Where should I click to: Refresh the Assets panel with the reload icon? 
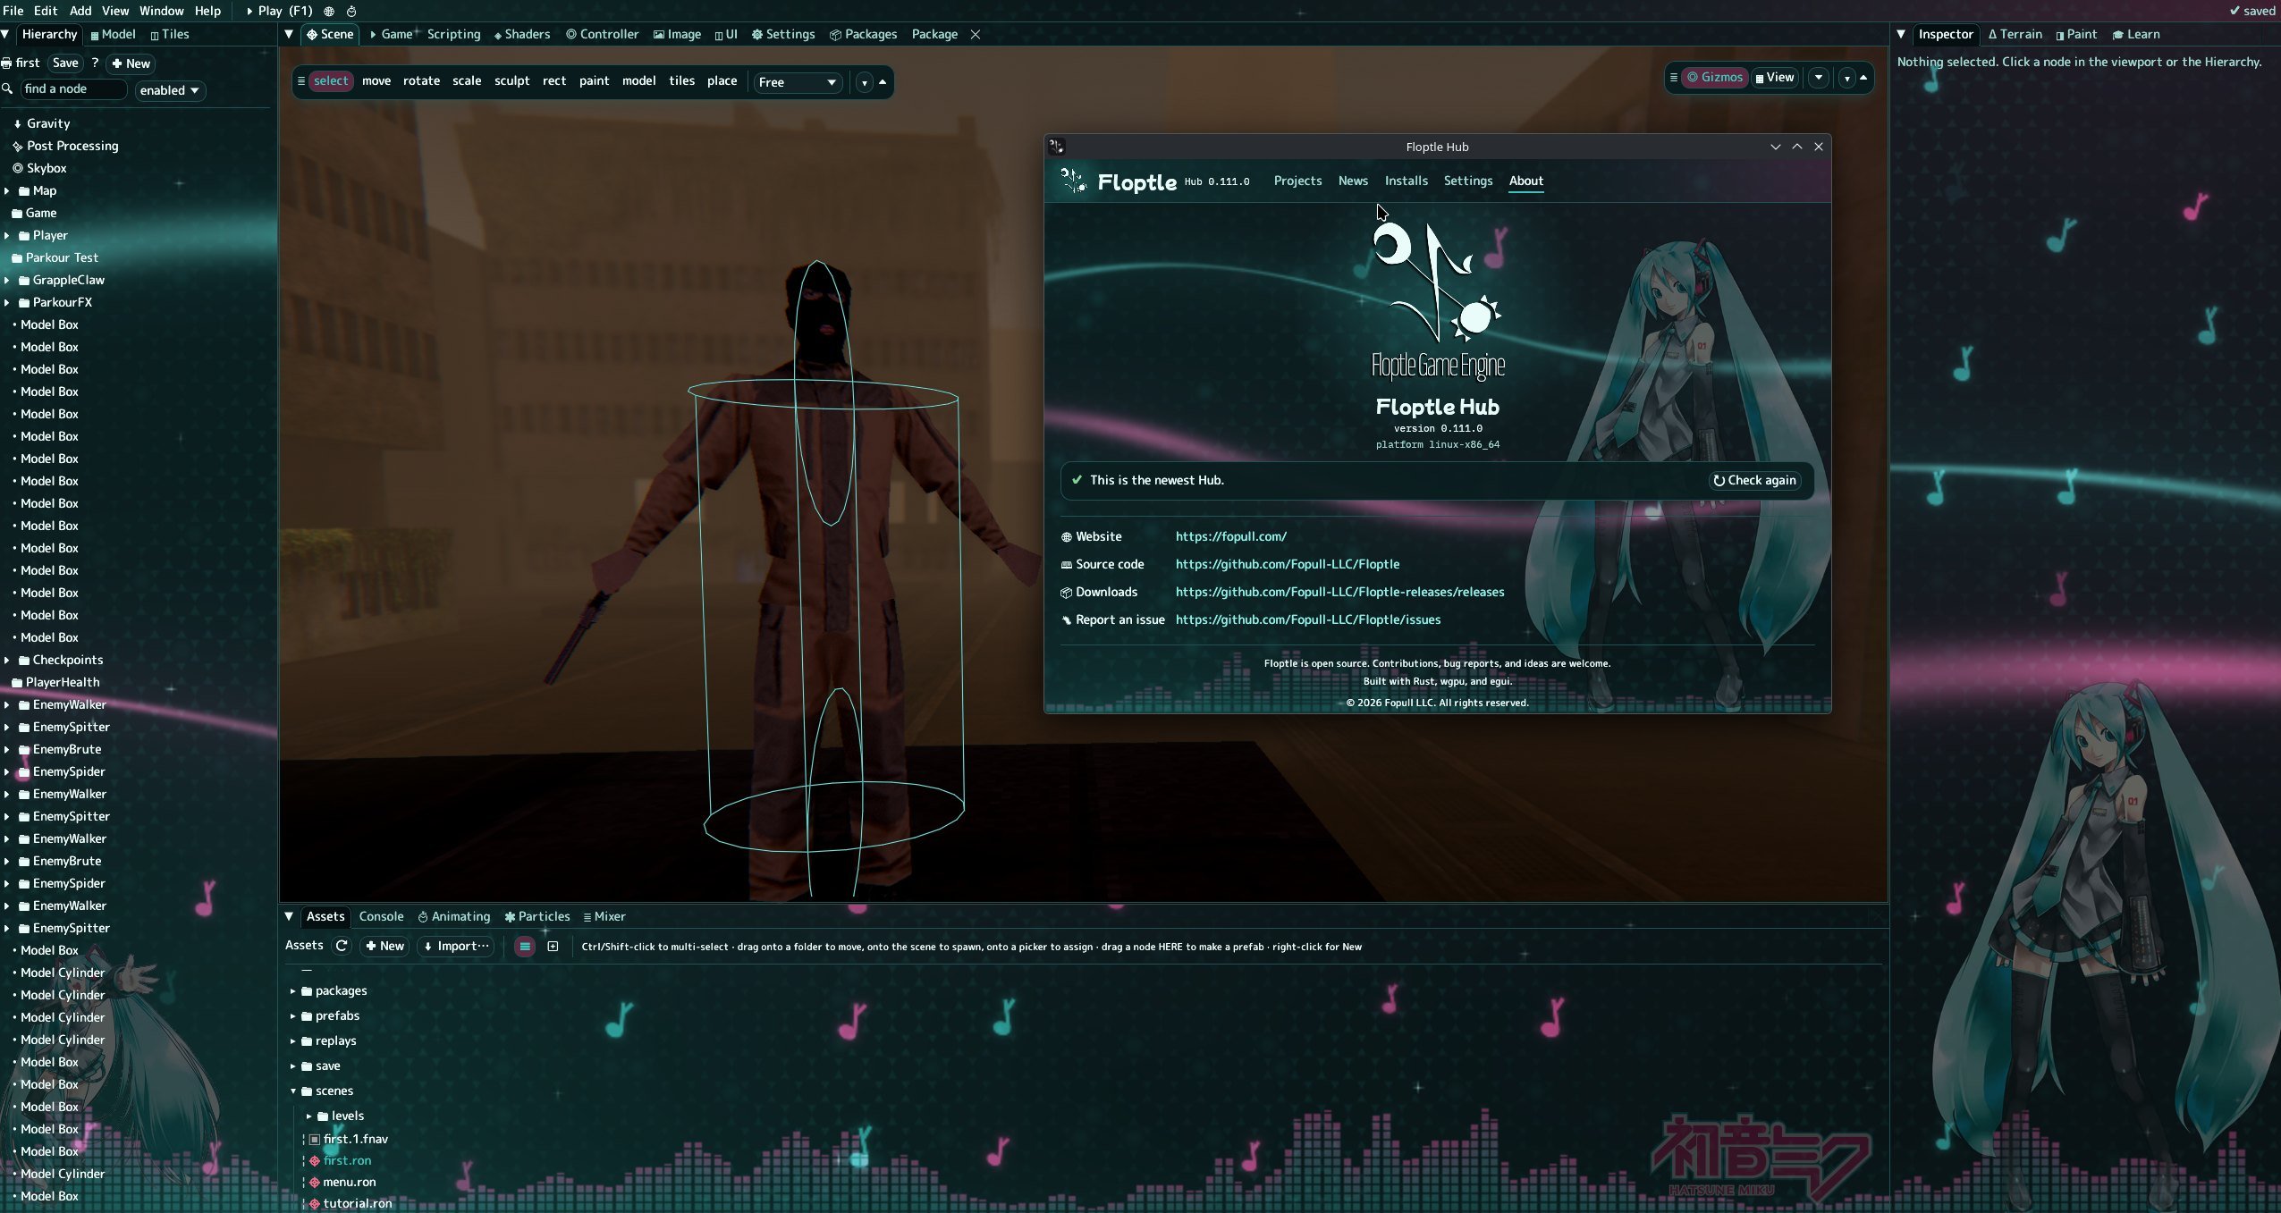coord(342,946)
